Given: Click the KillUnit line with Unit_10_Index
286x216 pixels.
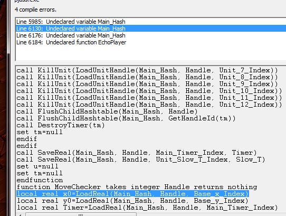Looking at the screenshot, I should pos(149,91).
